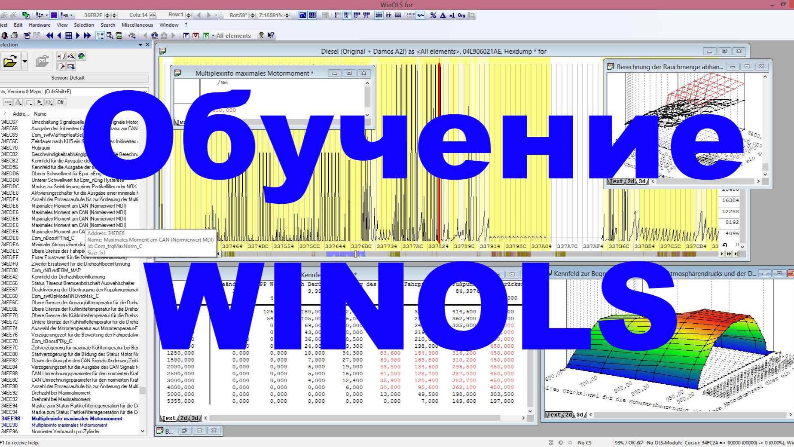Image resolution: width=794 pixels, height=447 pixels.
Task: Toggle the hexadecimal FF number format
Action: click(388, 15)
